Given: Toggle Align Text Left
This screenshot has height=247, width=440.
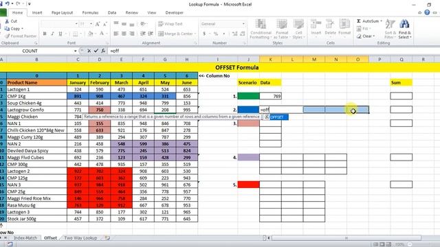Looking at the screenshot, I should pyautogui.click(x=116, y=34).
